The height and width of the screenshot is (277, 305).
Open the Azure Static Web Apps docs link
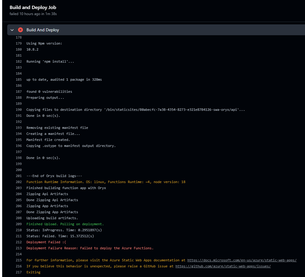242,260
